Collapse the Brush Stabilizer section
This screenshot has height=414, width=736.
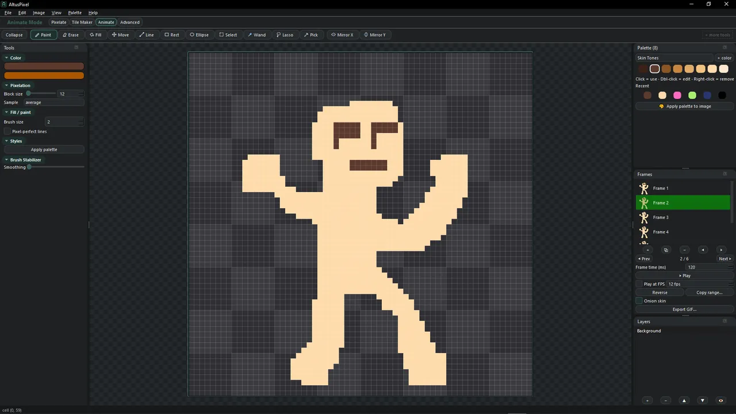pyautogui.click(x=22, y=160)
